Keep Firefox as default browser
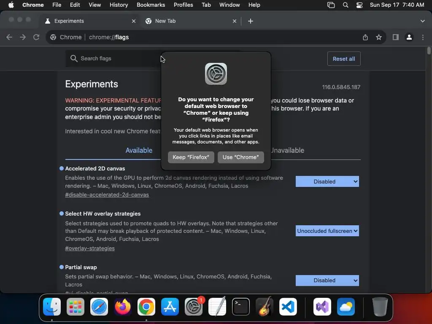Image resolution: width=432 pixels, height=324 pixels. tap(191, 157)
